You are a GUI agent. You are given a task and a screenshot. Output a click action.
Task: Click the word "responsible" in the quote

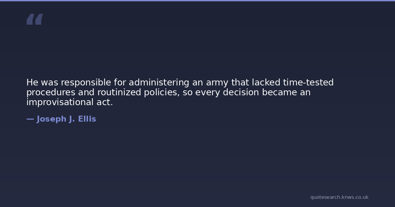(86, 82)
